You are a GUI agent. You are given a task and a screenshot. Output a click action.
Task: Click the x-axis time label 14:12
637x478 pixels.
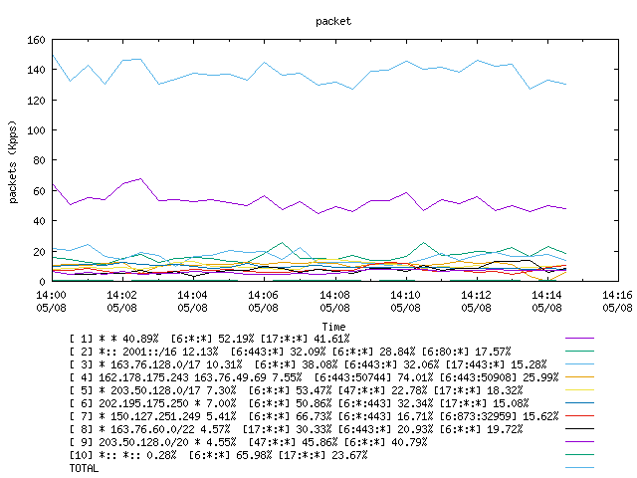pos(476,295)
